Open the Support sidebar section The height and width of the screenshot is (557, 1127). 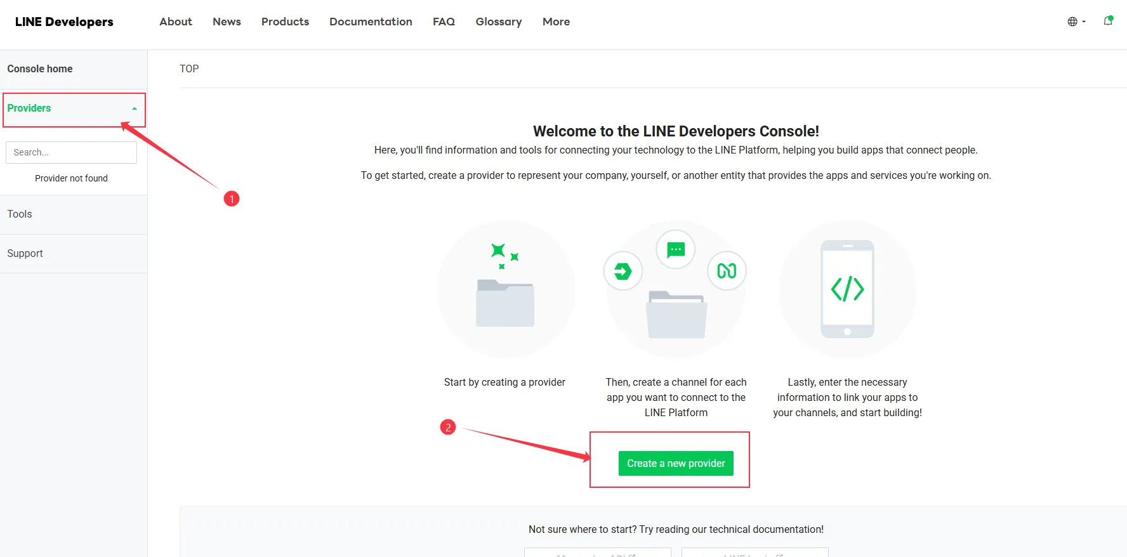click(25, 253)
